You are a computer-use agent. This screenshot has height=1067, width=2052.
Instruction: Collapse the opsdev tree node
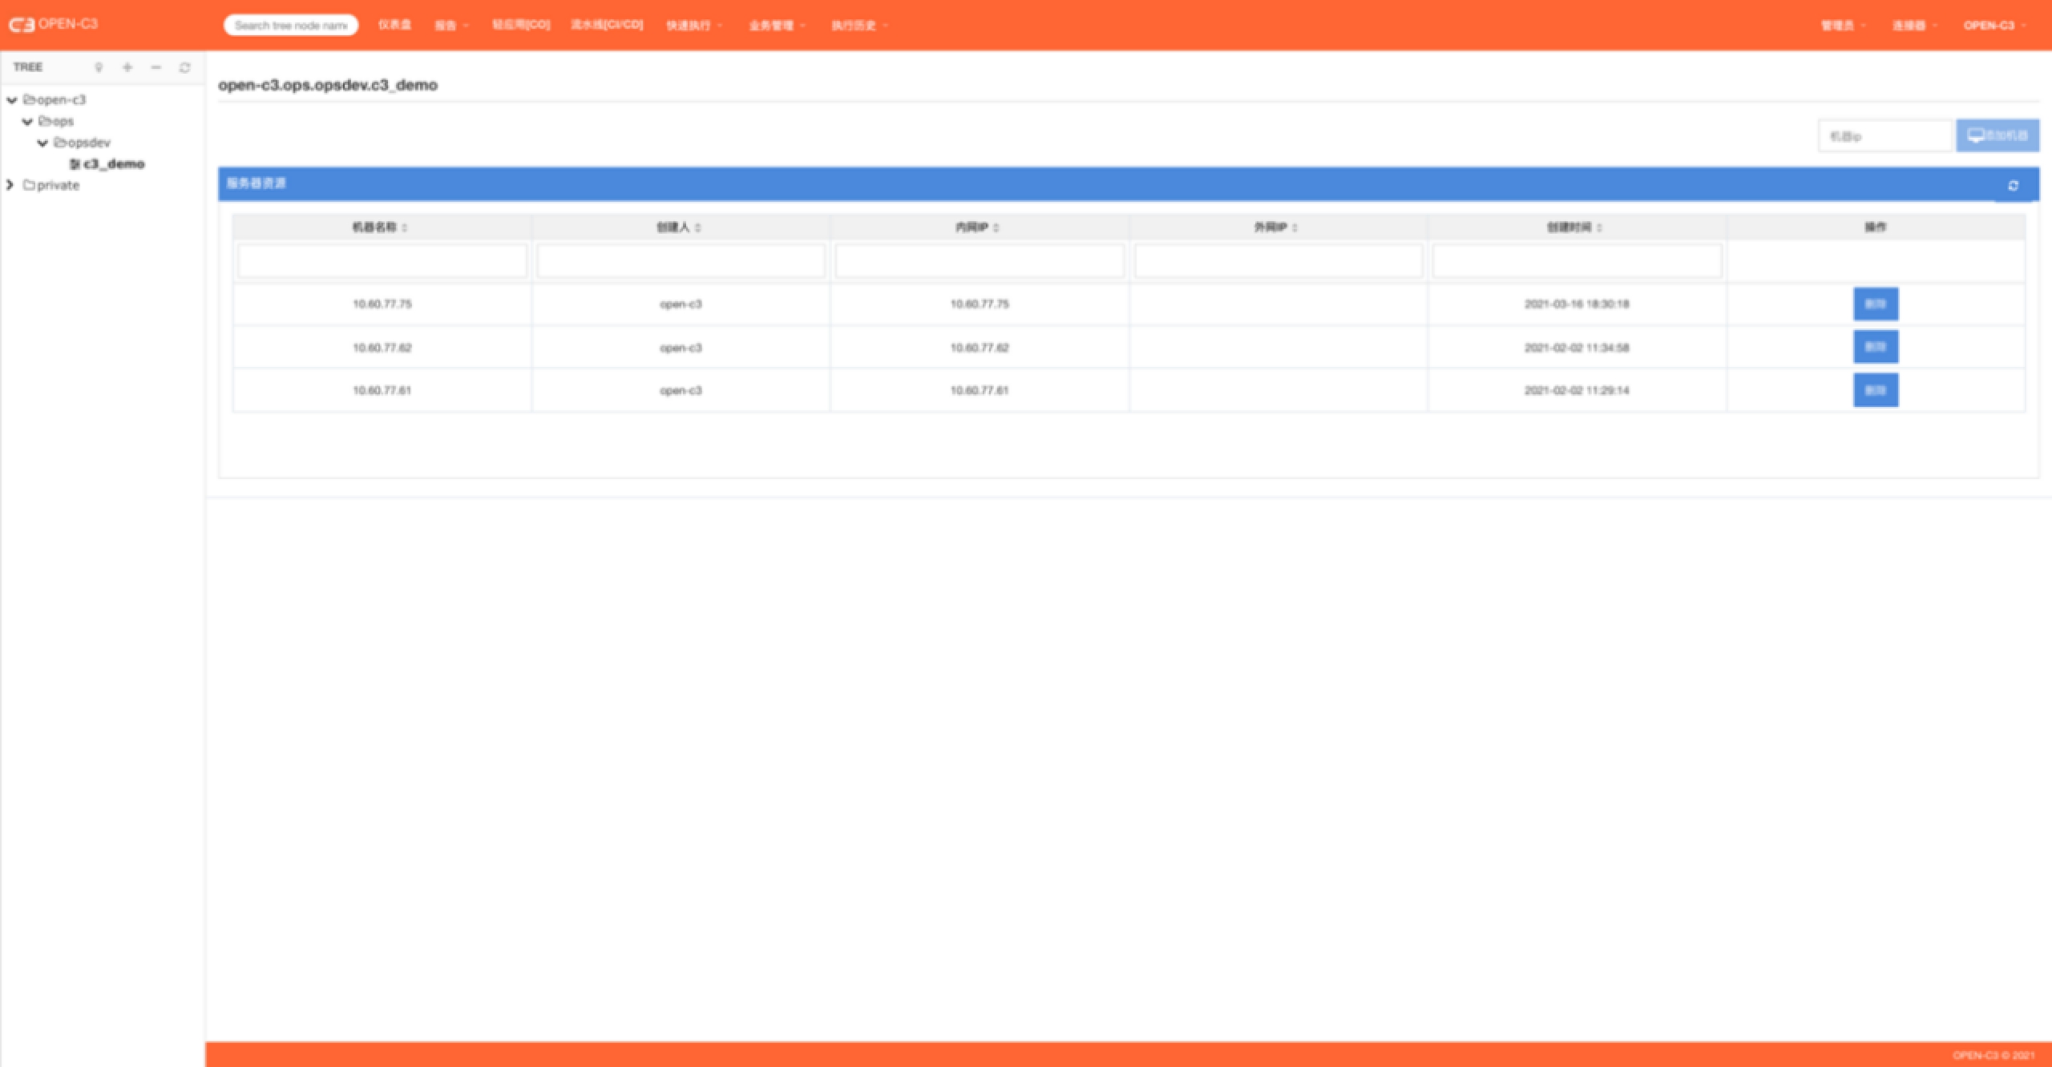coord(42,143)
